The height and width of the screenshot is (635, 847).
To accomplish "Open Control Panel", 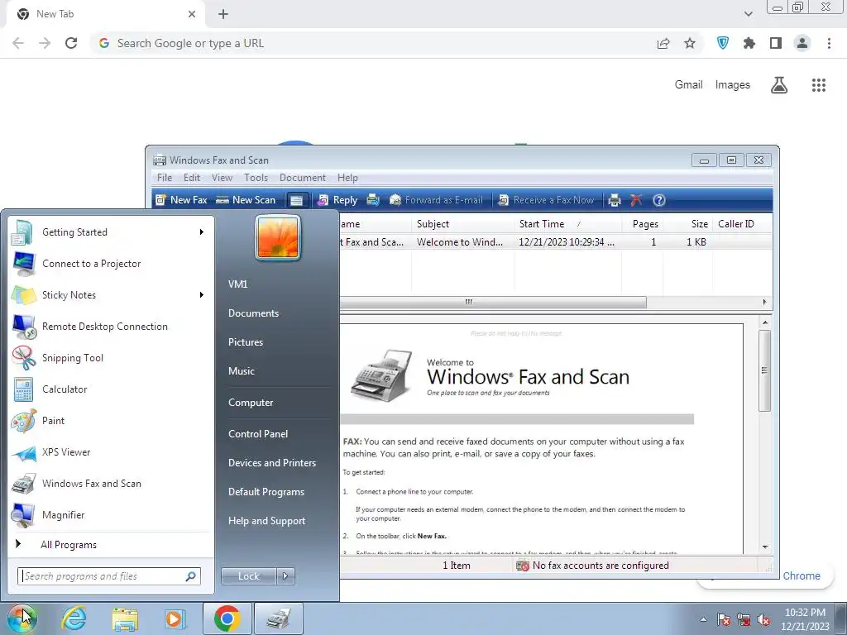I will click(258, 433).
